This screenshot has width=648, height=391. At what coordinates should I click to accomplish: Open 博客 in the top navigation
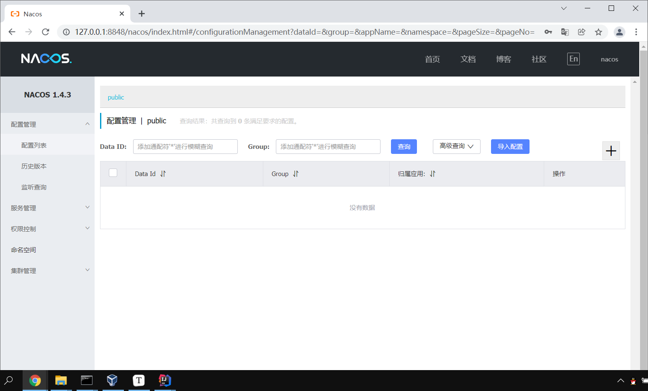point(504,59)
